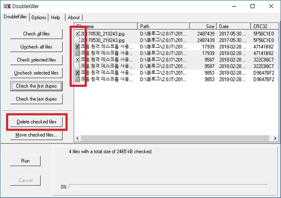Sort by the Path column header
This screenshot has width=281, height=198.
(x=163, y=26)
